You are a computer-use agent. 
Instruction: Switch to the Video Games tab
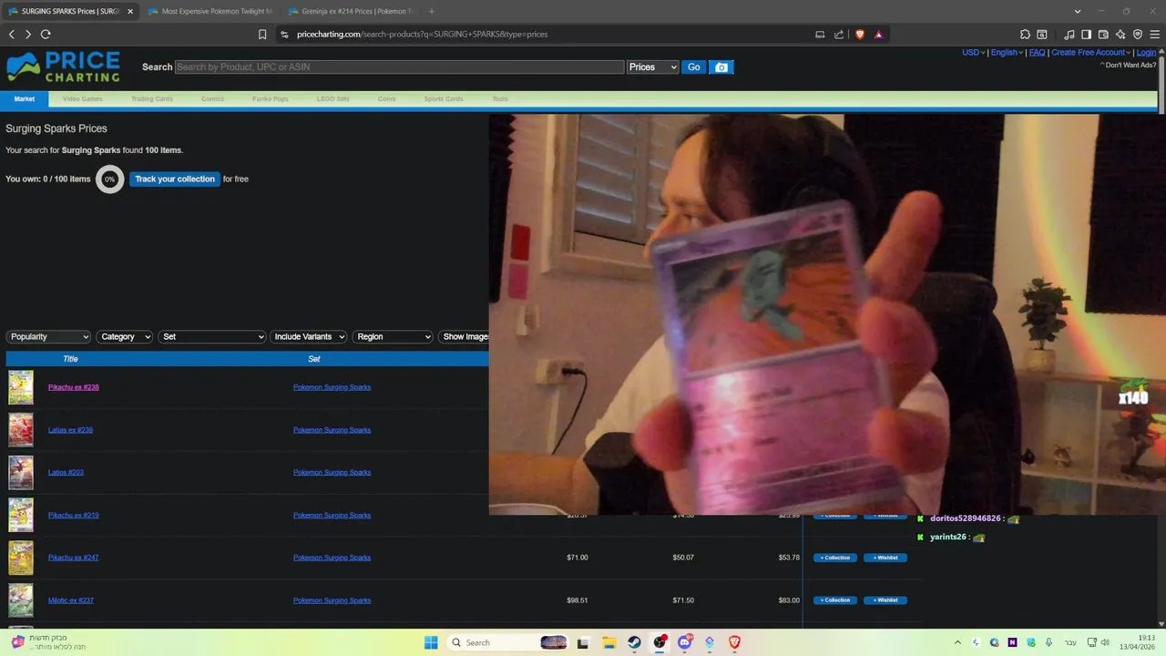82,98
